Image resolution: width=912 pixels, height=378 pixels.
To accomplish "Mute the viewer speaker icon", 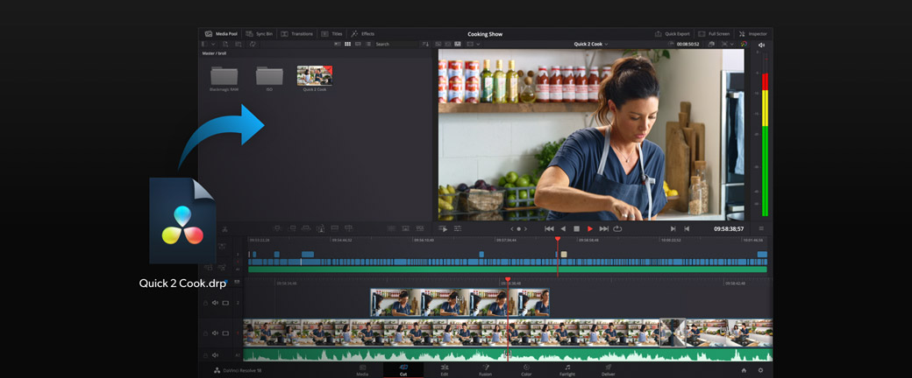I will (x=761, y=45).
